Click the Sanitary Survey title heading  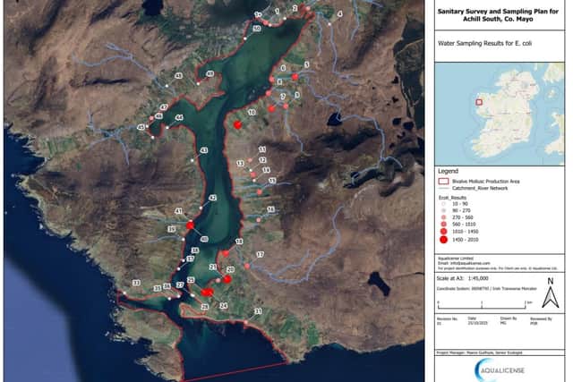click(498, 15)
